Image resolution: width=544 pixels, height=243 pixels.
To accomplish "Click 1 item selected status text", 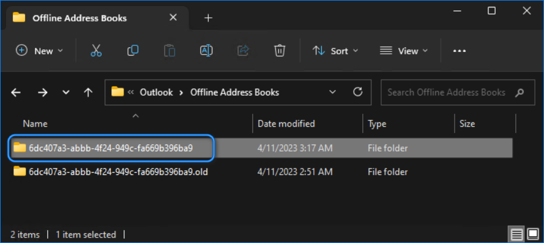I will tap(86, 234).
